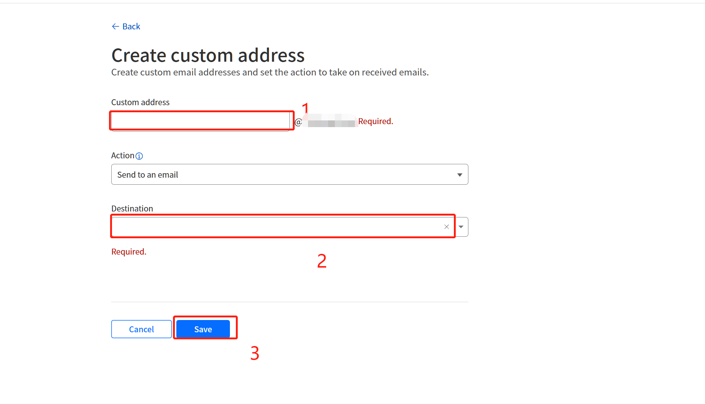
Task: Click the Action dropdown arrow
Action: click(x=460, y=175)
